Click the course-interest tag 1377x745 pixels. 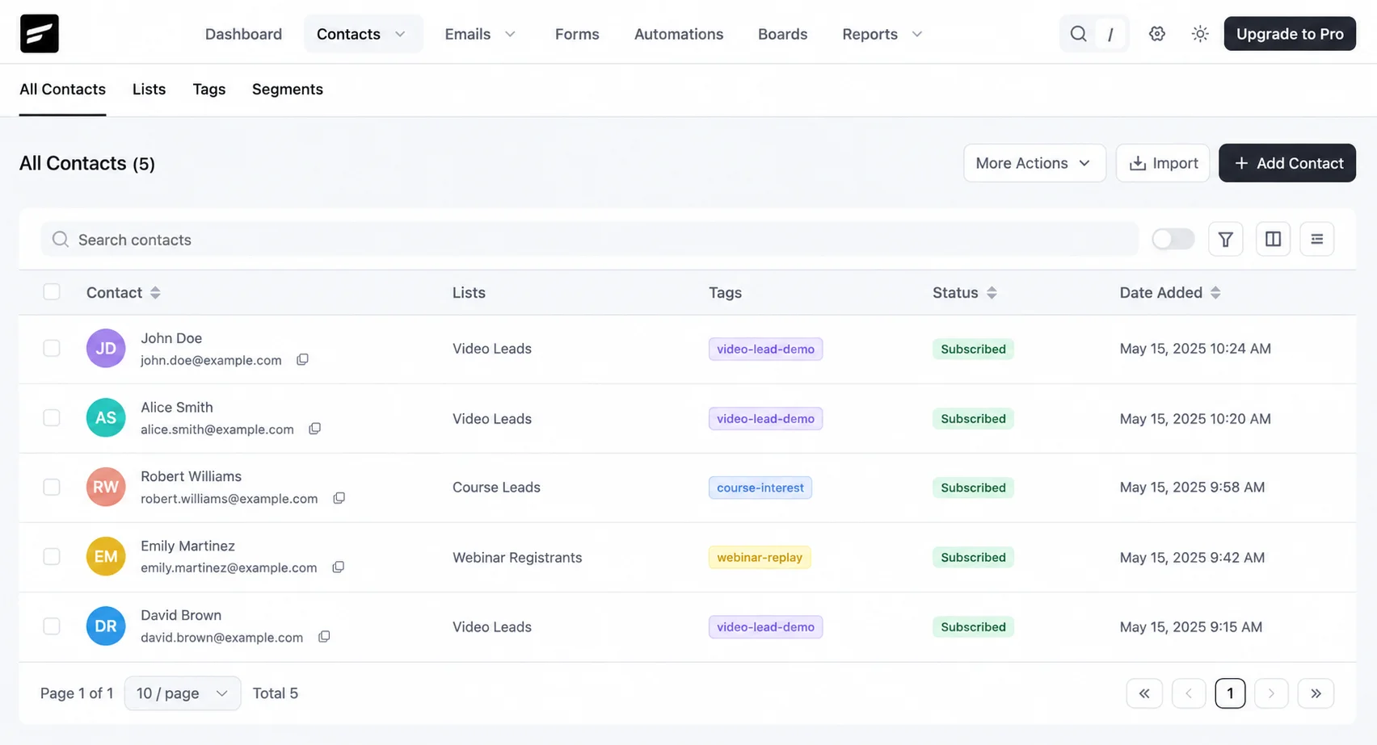point(760,488)
